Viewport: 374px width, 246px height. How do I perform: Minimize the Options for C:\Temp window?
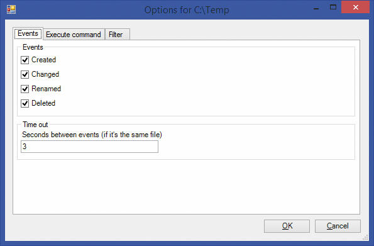point(316,9)
